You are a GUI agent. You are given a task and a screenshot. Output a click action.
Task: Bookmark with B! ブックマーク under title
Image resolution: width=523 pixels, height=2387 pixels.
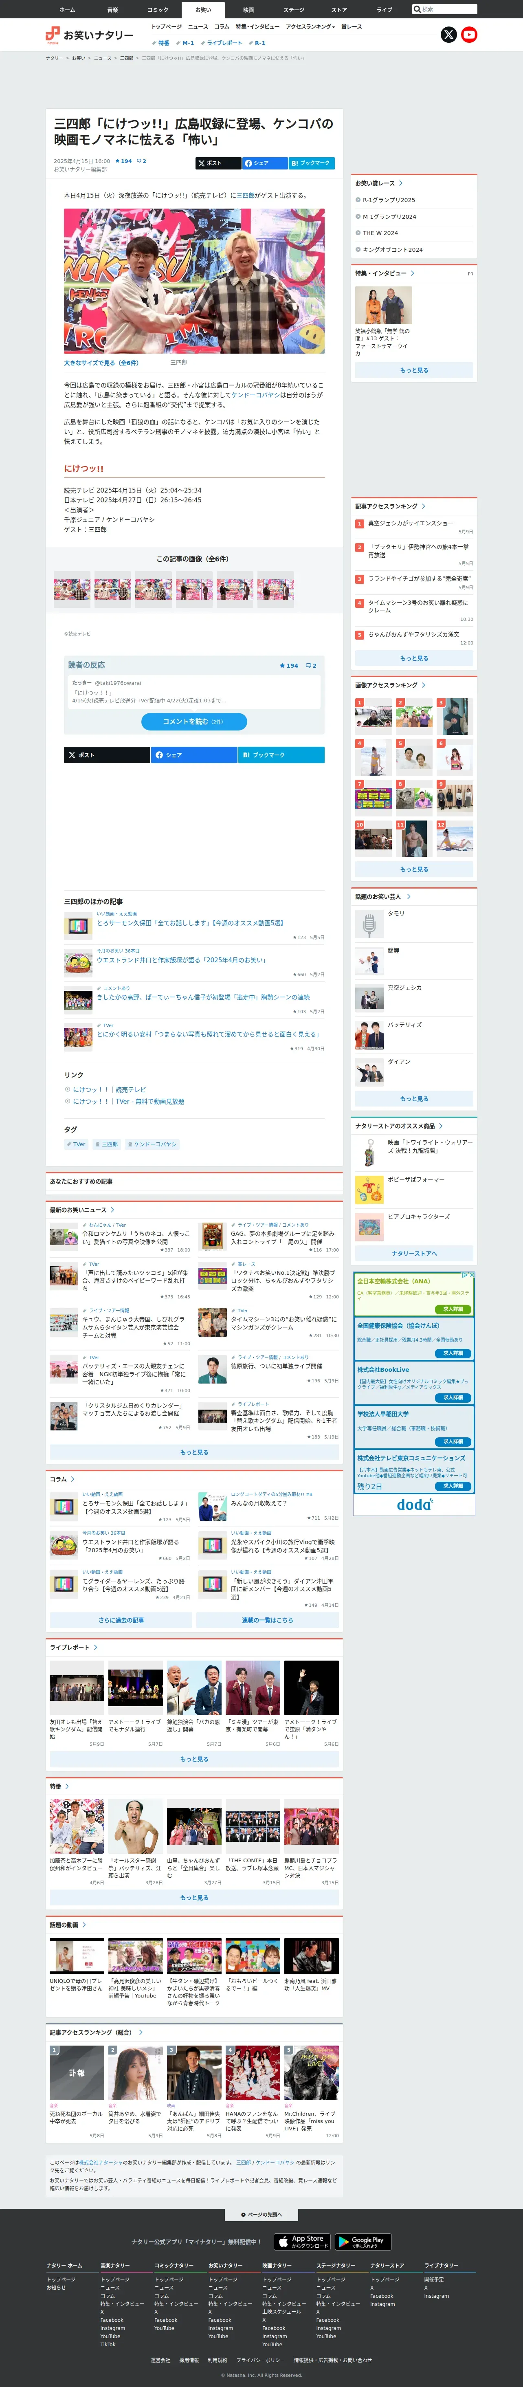312,163
